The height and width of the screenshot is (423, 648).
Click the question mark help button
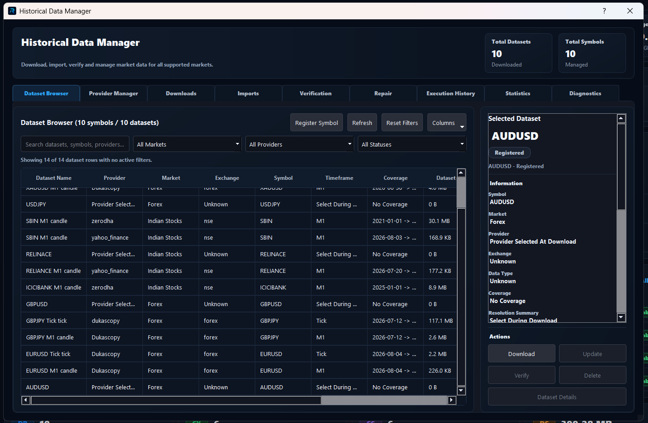click(604, 11)
